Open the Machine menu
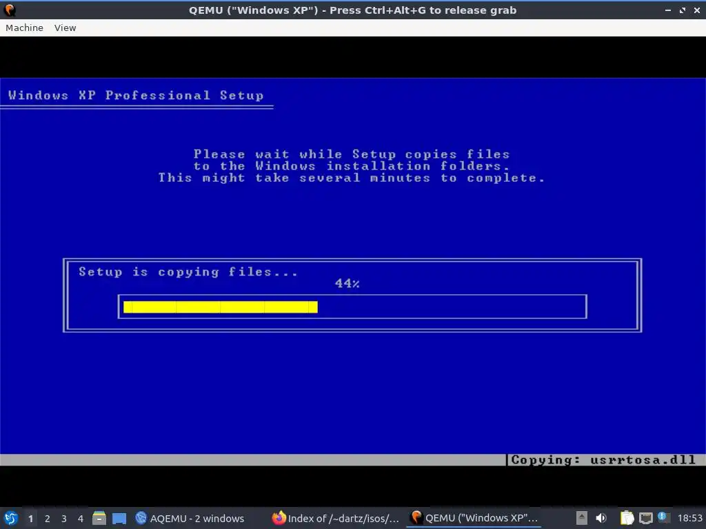 (24, 28)
